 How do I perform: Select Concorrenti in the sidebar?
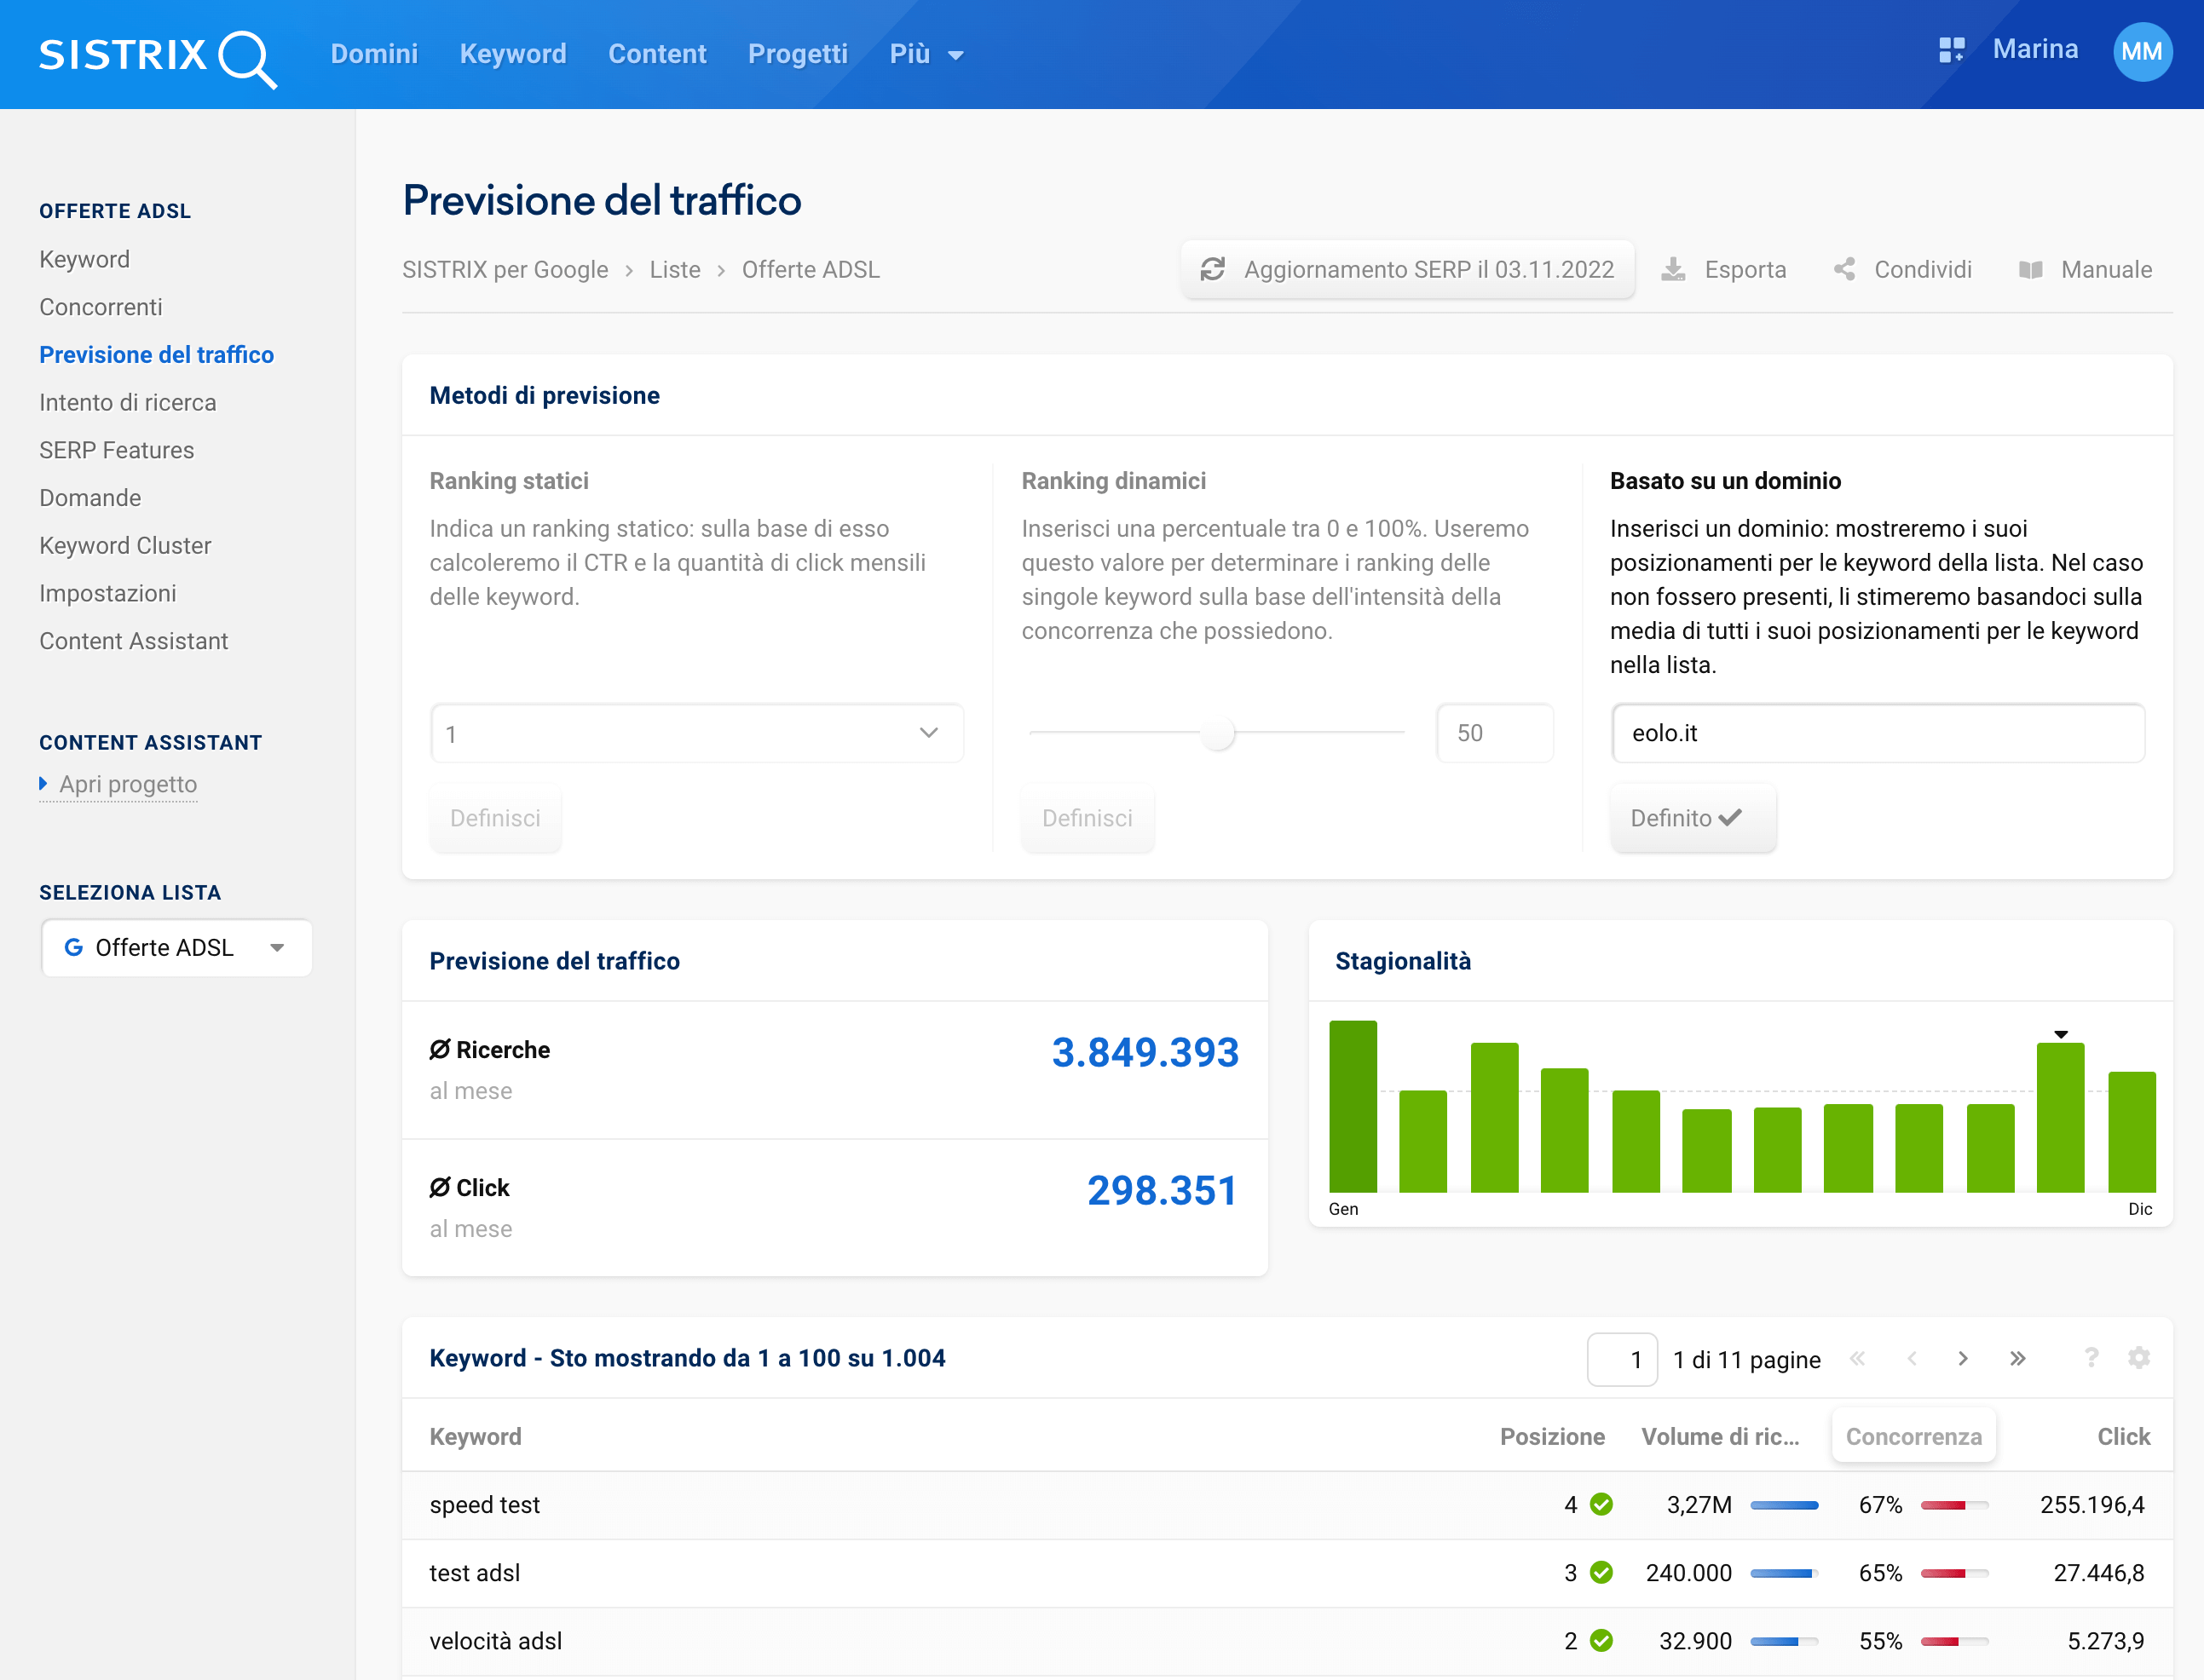click(101, 307)
